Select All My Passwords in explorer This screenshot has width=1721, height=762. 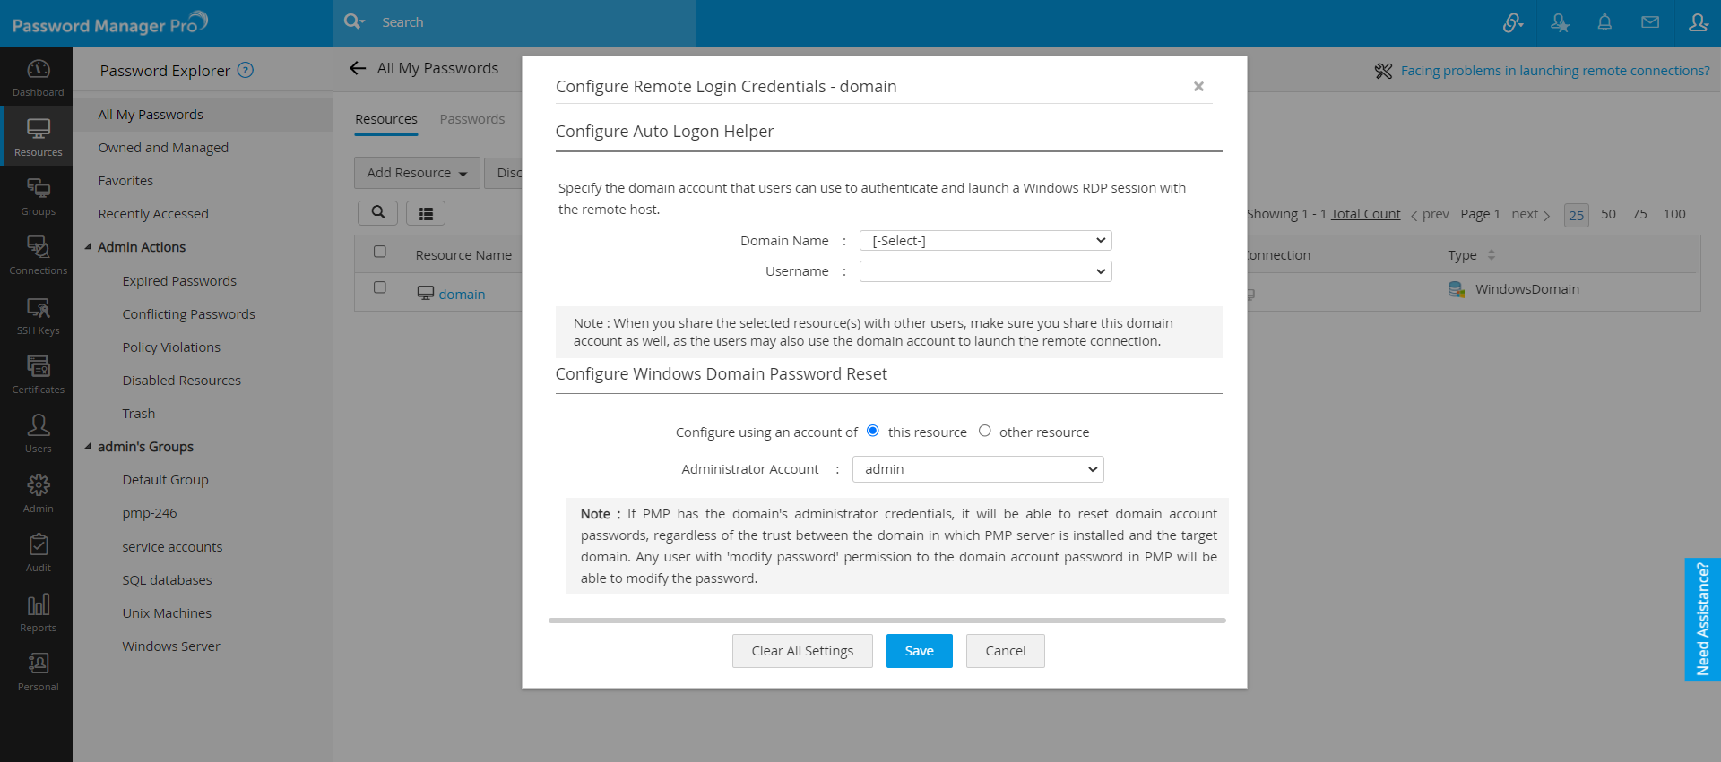[x=203, y=115]
